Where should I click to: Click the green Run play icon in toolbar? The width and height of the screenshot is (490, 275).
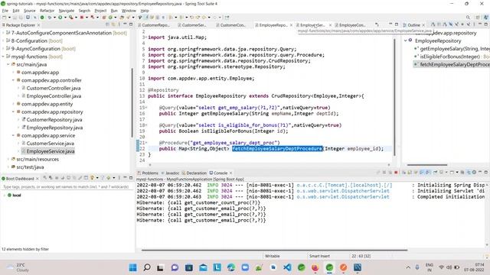click(x=60, y=18)
